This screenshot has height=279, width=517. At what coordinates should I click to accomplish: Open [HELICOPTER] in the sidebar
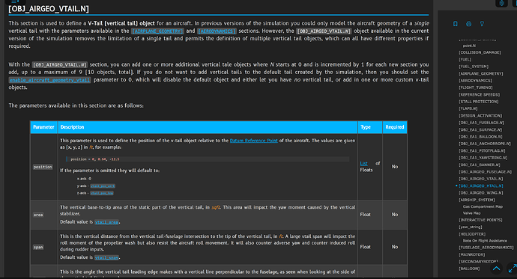tap(472, 234)
